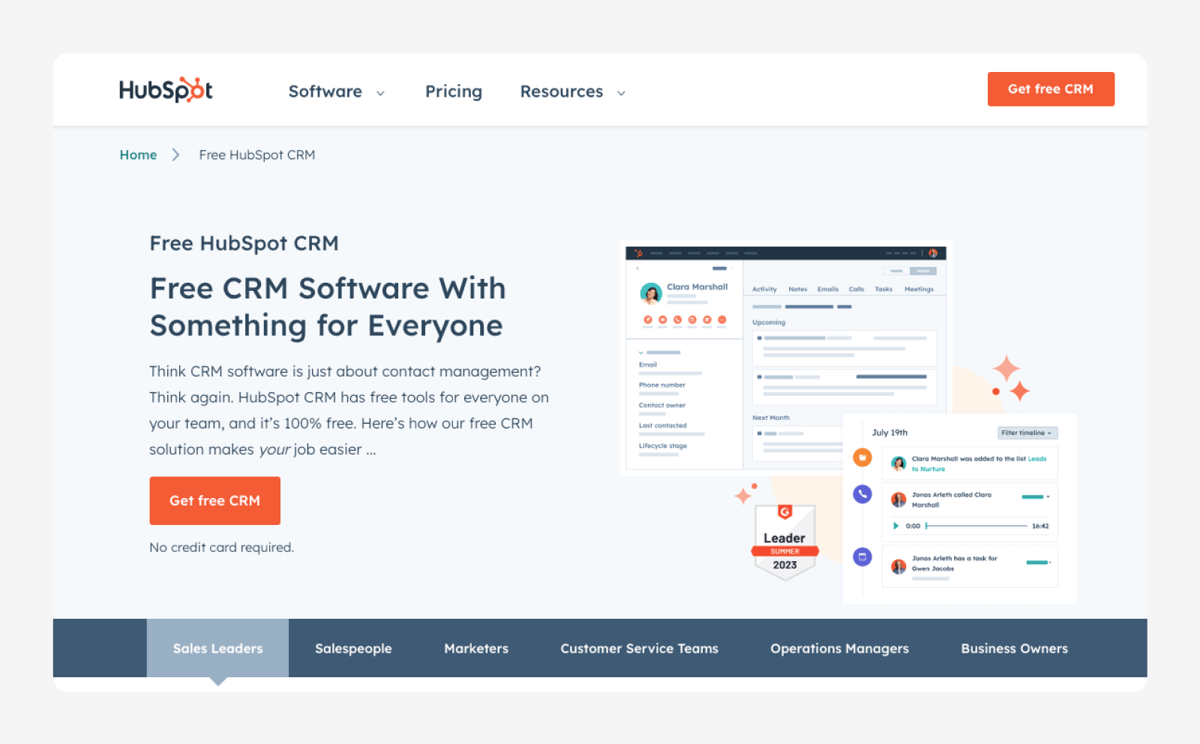Click the HubSpot sprocket logo in the header
This screenshot has width=1200, height=744.
coord(639,253)
